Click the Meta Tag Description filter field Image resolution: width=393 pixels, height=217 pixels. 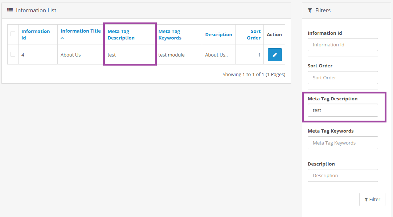click(343, 110)
